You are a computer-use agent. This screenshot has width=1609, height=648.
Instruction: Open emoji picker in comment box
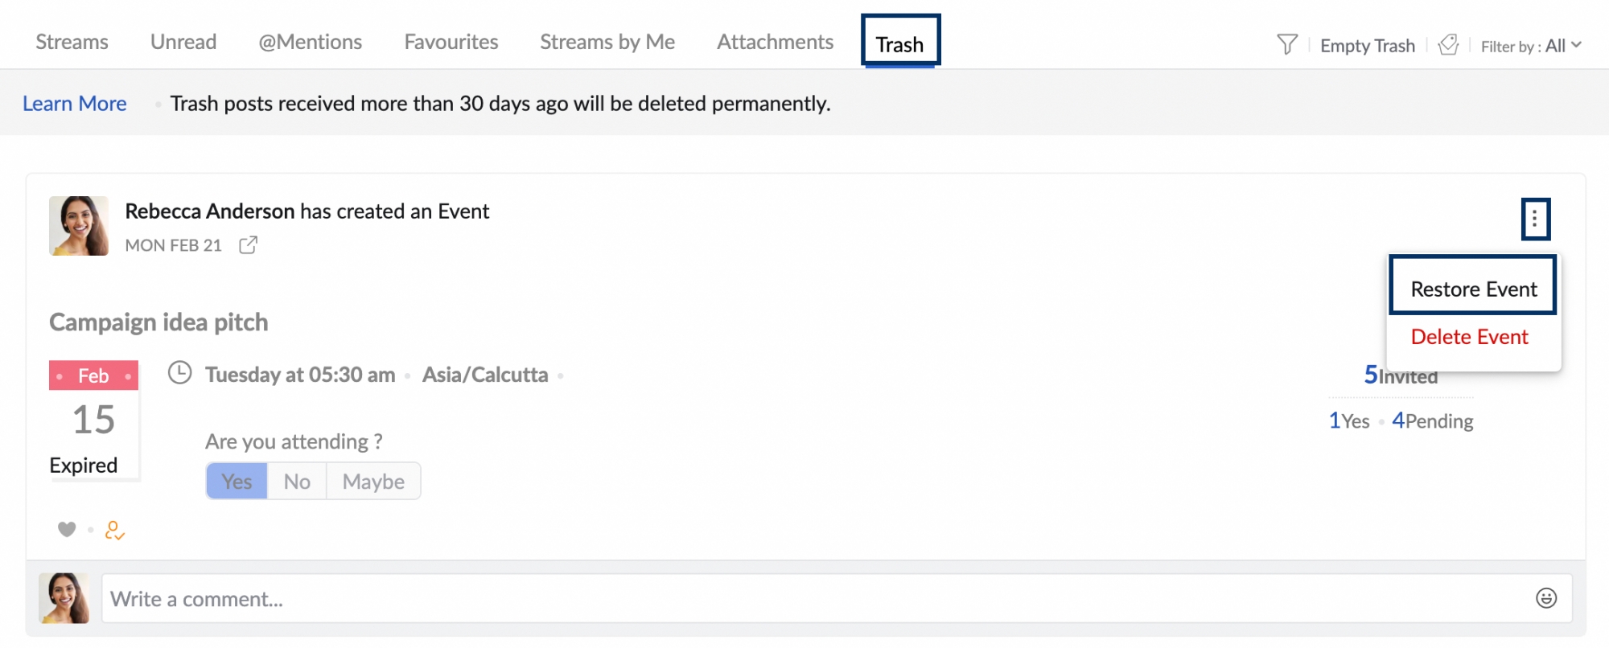(1545, 598)
